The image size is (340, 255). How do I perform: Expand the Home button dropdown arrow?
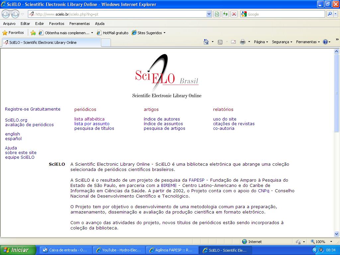[212, 42]
